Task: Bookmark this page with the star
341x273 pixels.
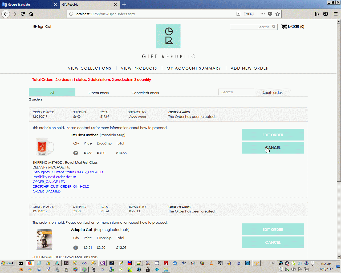Action: (x=278, y=14)
